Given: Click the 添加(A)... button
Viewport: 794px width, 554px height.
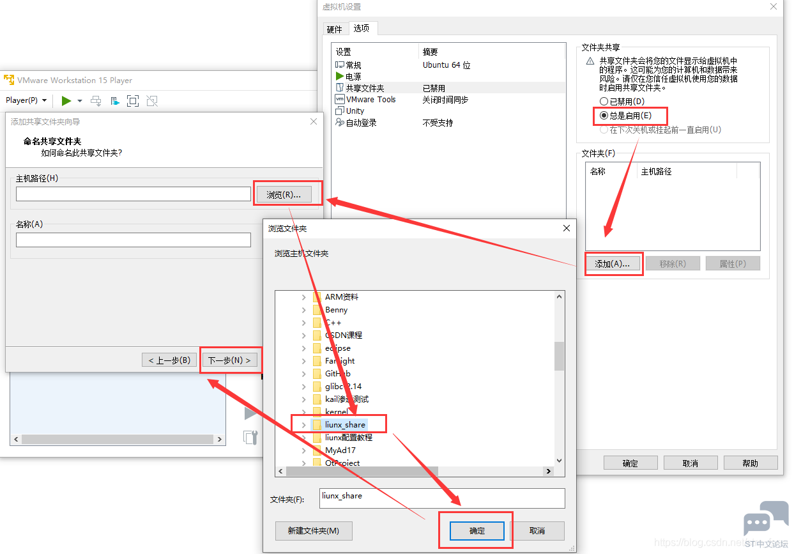Looking at the screenshot, I should (x=613, y=264).
